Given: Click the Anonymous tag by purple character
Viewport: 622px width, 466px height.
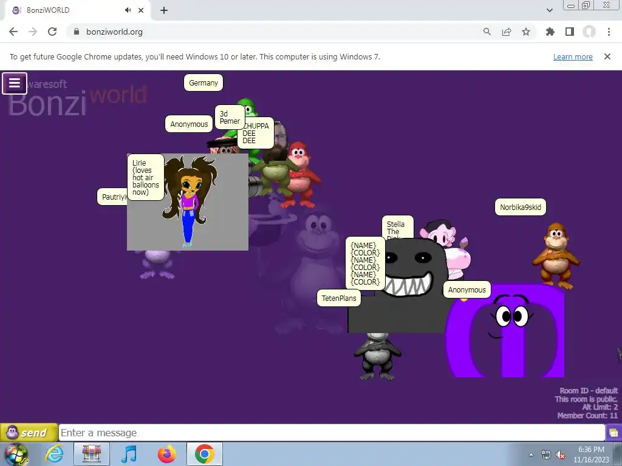Looking at the screenshot, I should [466, 289].
